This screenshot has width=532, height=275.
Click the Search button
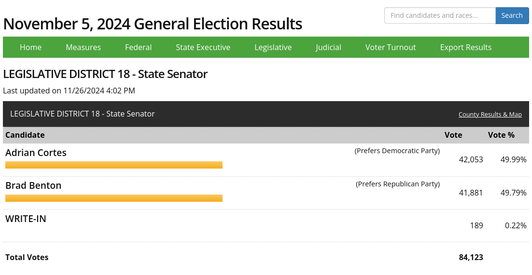(512, 15)
